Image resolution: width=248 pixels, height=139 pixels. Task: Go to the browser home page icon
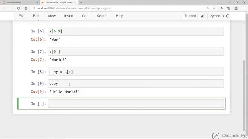point(26,8)
